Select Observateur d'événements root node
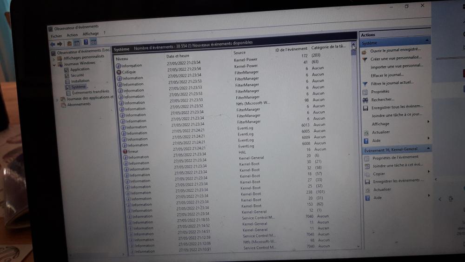This screenshot has width=465, height=262. [x=83, y=52]
